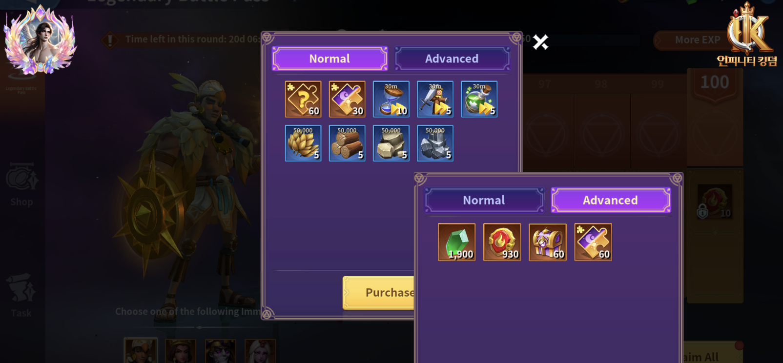This screenshot has height=363, width=783.
Task: Select Advanced tab in lower reward panel
Action: coord(611,200)
